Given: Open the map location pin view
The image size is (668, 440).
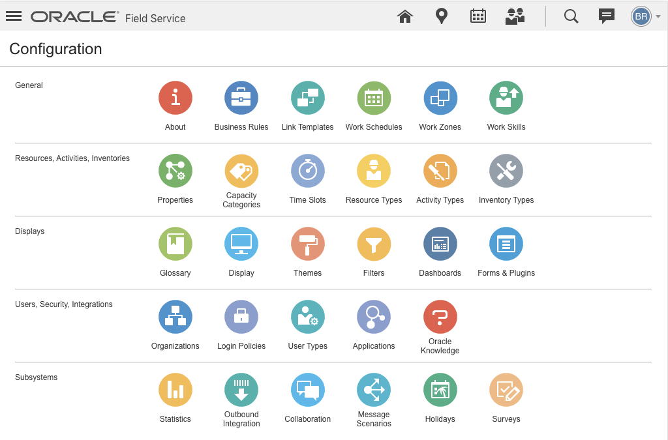Looking at the screenshot, I should point(442,16).
